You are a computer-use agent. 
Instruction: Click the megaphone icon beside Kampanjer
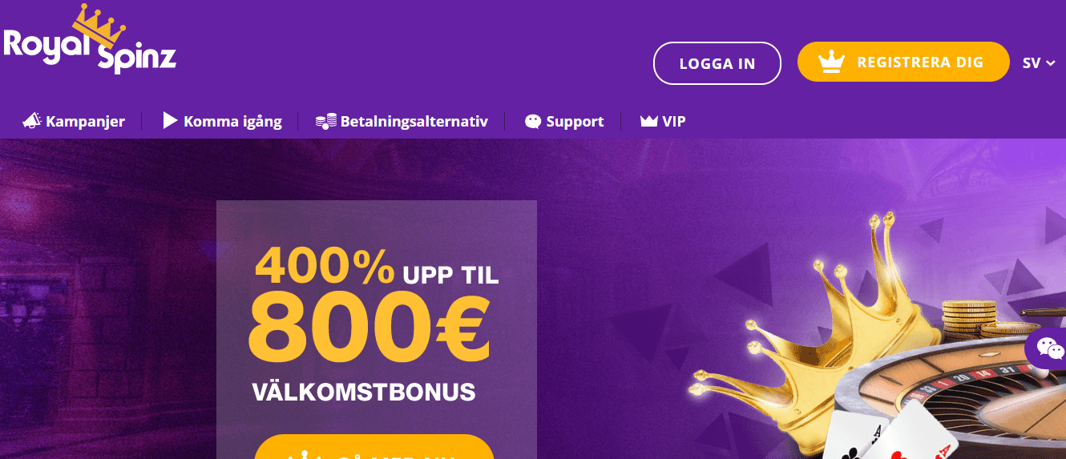click(32, 122)
